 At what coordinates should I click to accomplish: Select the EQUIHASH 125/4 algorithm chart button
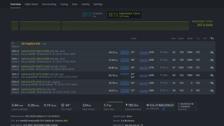click(124, 15)
